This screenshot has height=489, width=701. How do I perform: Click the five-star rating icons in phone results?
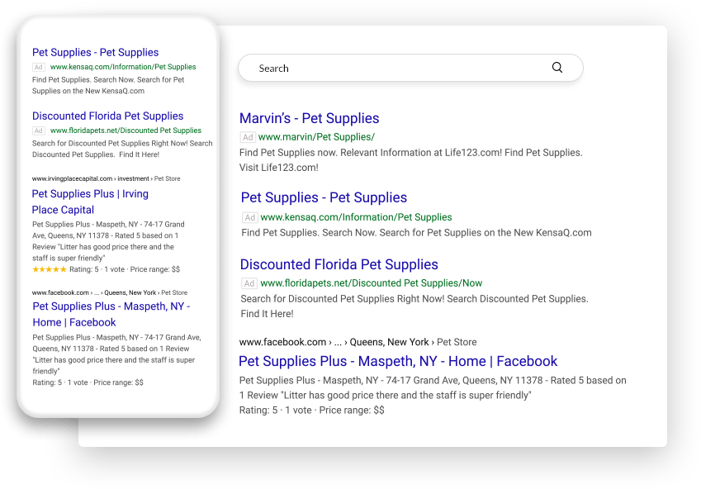point(50,269)
